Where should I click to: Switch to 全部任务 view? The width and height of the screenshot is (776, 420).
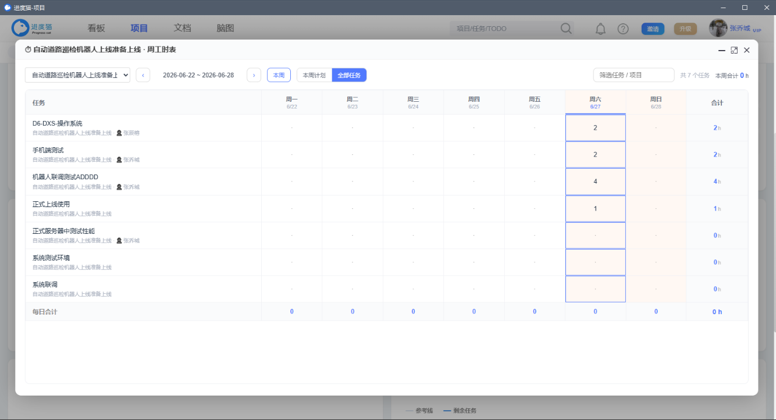point(350,75)
